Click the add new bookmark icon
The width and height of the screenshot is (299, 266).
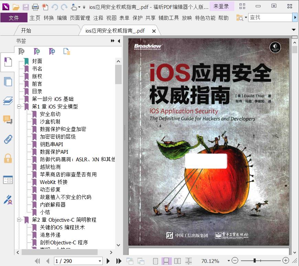[x=37, y=51]
